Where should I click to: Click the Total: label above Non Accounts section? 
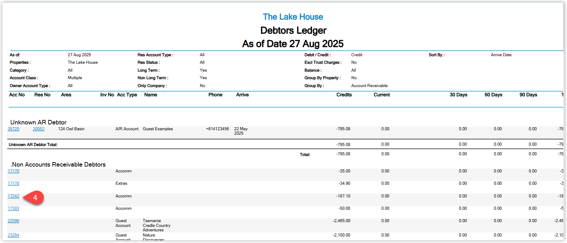(305, 155)
